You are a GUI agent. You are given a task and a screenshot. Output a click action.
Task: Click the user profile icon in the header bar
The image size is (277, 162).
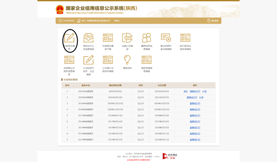tap(79, 21)
